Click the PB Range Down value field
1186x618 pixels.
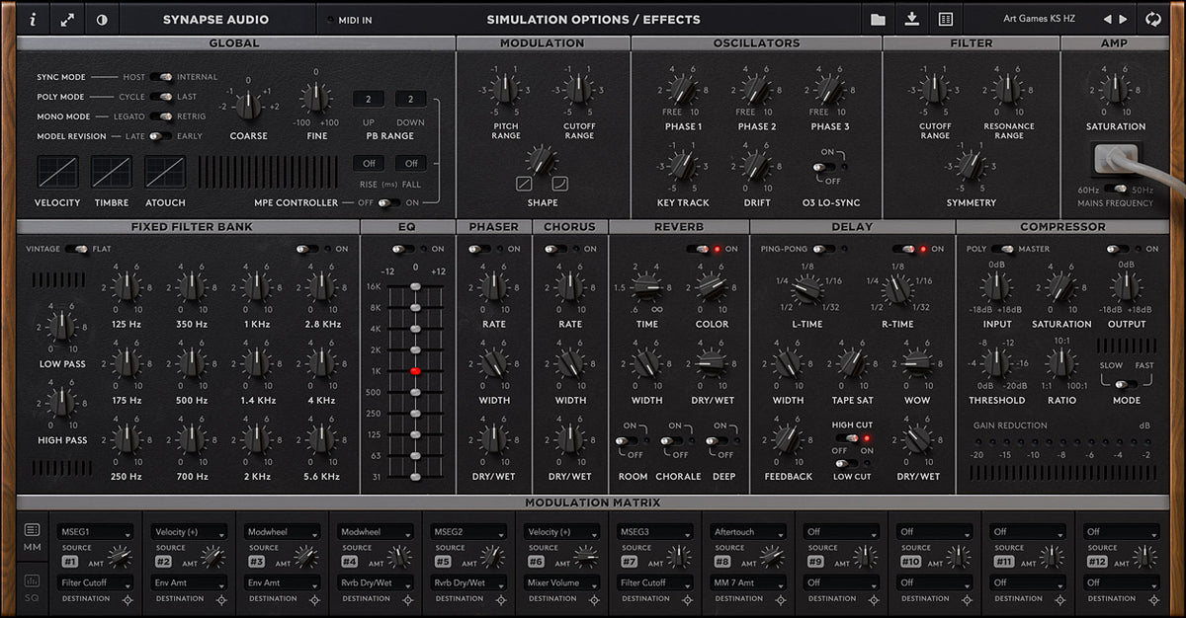point(410,99)
